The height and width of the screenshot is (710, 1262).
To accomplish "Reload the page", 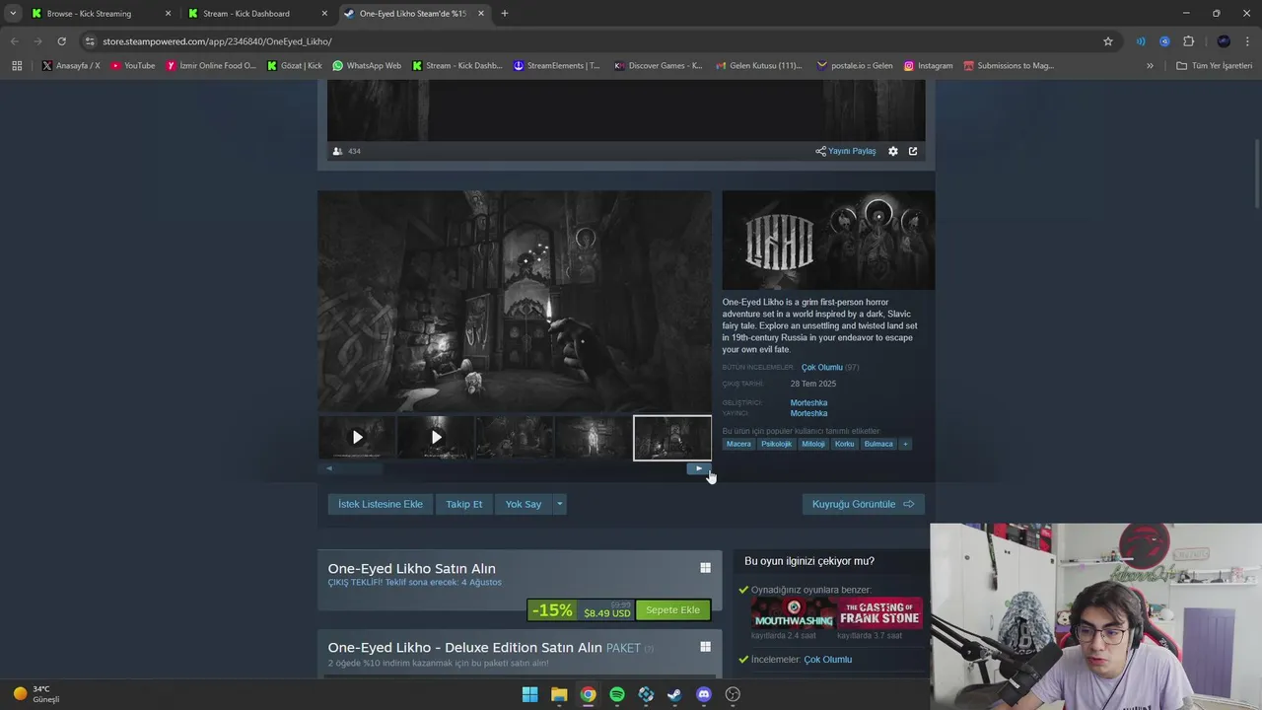I will (61, 41).
